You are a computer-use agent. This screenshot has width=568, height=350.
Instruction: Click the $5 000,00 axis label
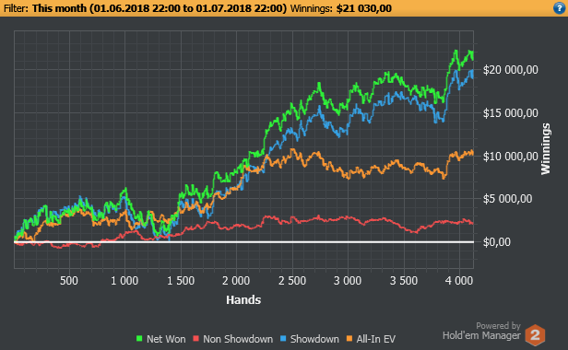coord(507,199)
